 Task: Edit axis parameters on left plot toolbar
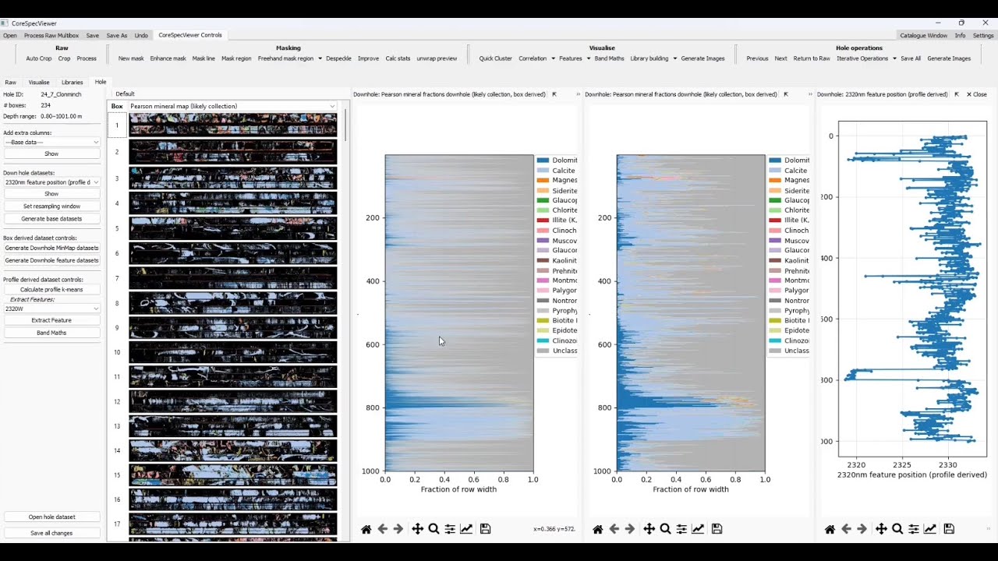(x=466, y=529)
